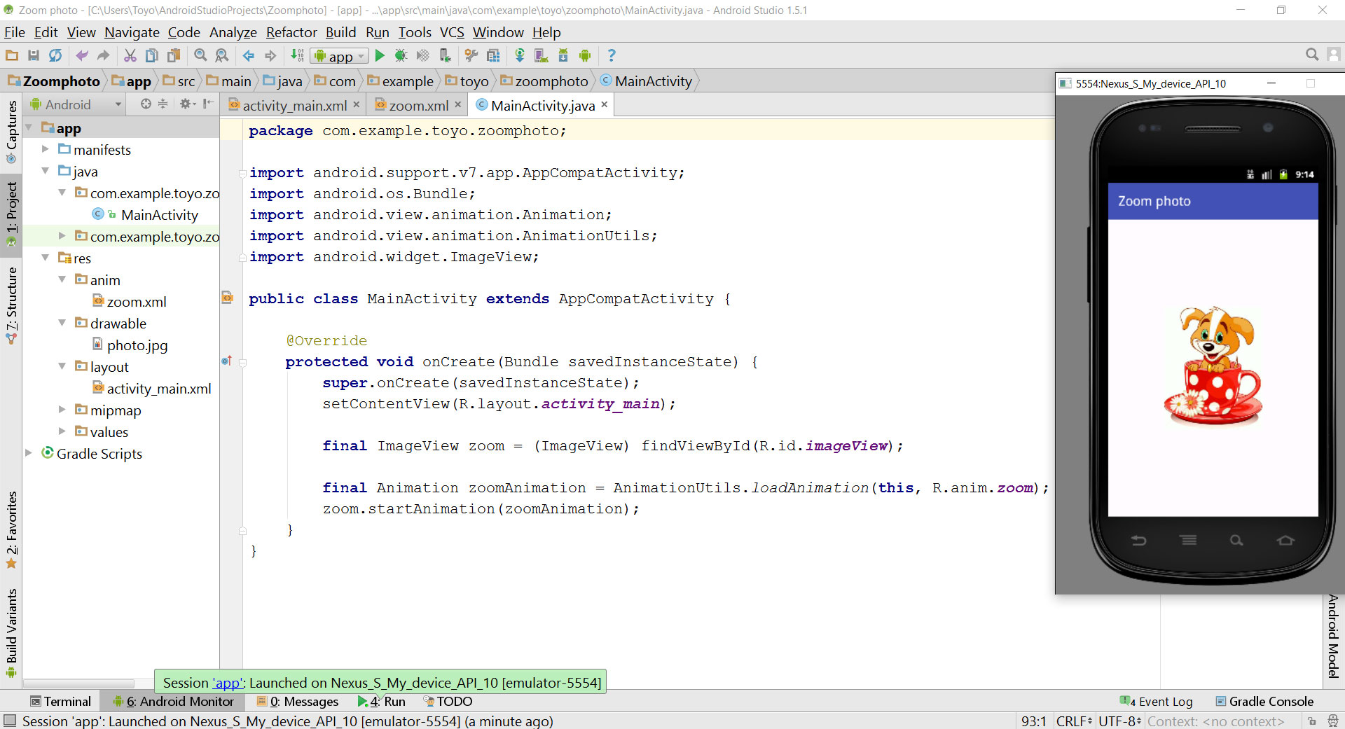Open the app run configuration dropdown

pos(340,56)
